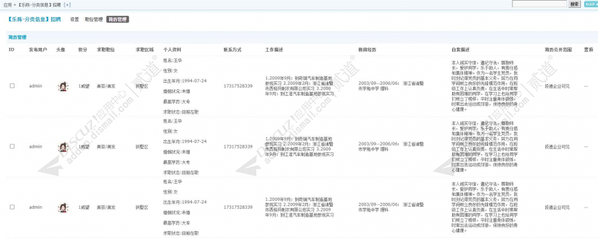Click 投递企业可见 in the first row
The image size is (598, 239).
tap(557, 86)
